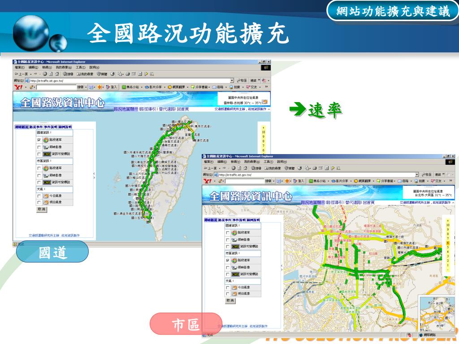Check 明日氣象 in the Taipei map window
Screen dimensions: 459x344
227,294
